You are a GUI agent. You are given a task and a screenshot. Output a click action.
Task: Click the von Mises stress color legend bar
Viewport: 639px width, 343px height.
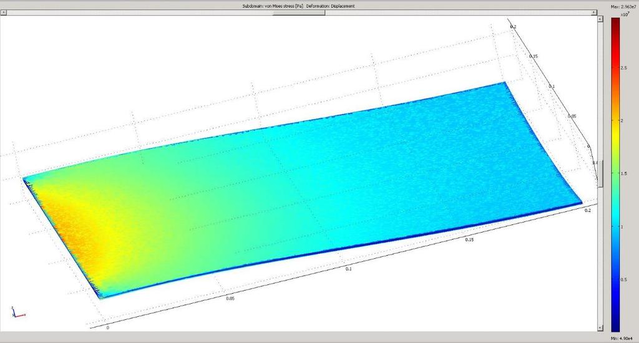click(615, 175)
